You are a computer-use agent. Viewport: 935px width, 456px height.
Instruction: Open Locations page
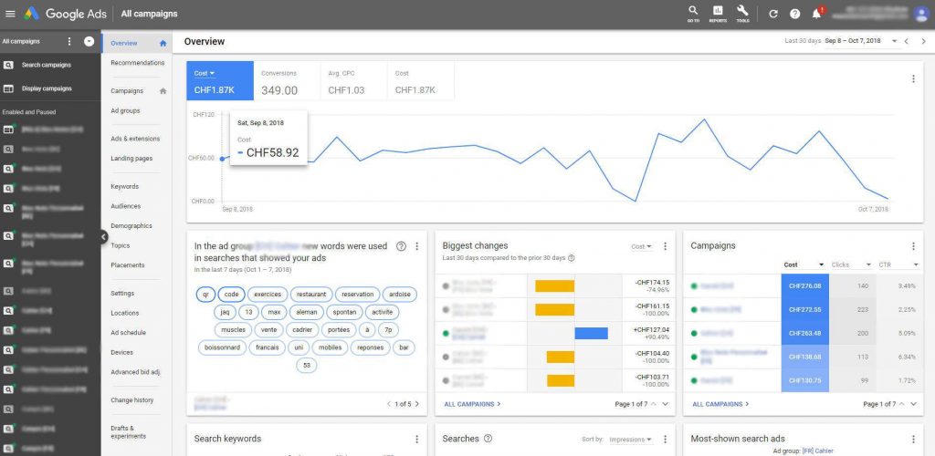[x=124, y=313]
